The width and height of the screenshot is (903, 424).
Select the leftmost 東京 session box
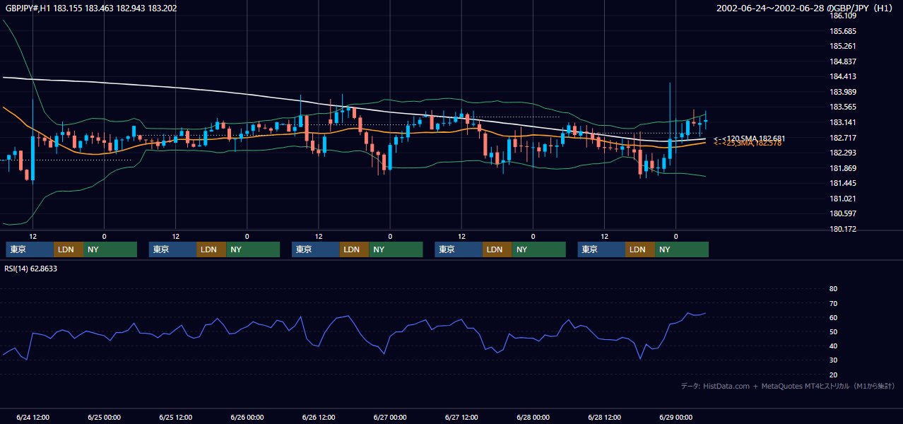point(30,249)
